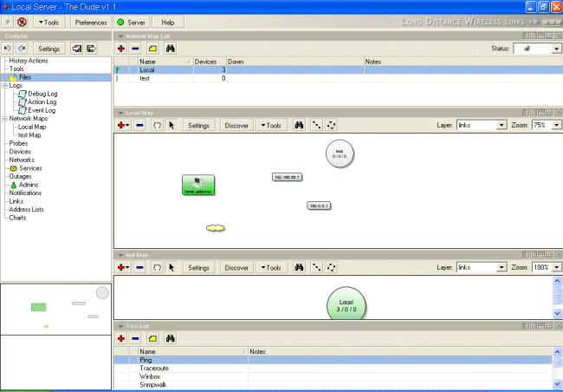Image resolution: width=563 pixels, height=392 pixels.
Task: Click add item icon in Local Map toolbar
Action: click(123, 125)
